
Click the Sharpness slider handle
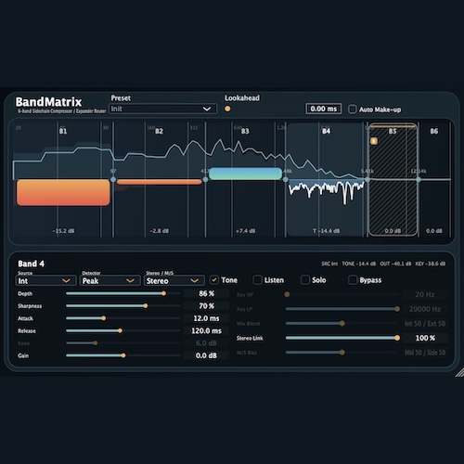click(146, 306)
